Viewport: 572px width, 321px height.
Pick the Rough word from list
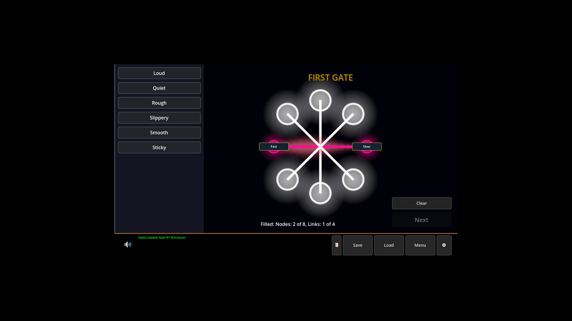coord(159,103)
